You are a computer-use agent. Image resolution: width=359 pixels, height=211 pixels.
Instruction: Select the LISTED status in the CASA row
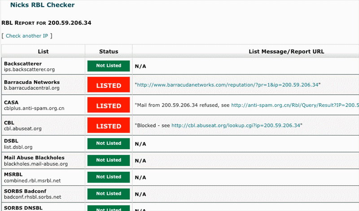pos(109,106)
